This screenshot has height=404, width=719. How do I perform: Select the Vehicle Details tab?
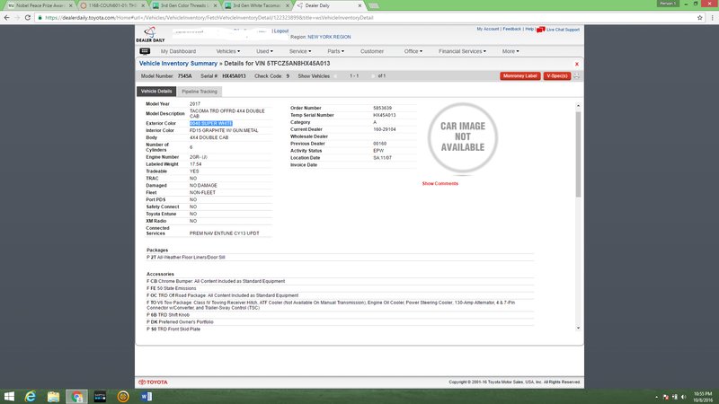[156, 92]
